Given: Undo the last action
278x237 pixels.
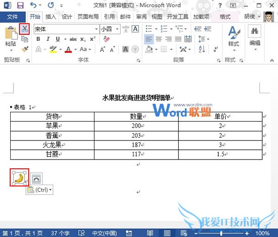Looking at the screenshot, I should (33, 5).
